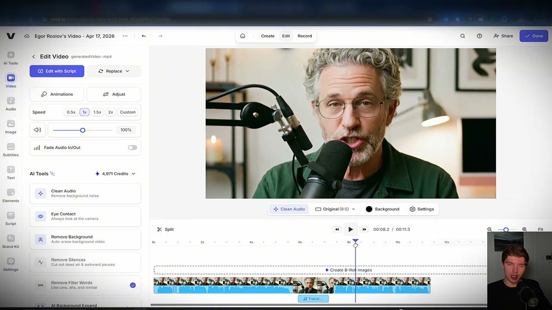Zoom in the timeline
This screenshot has width=552, height=310.
point(524,229)
